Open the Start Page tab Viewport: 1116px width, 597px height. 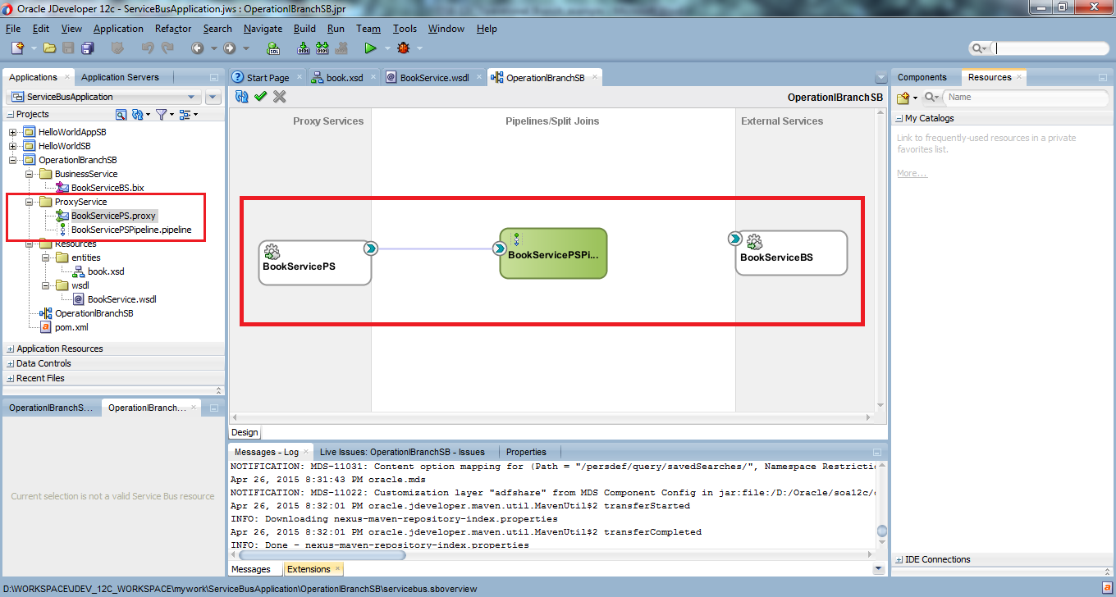[x=268, y=78]
